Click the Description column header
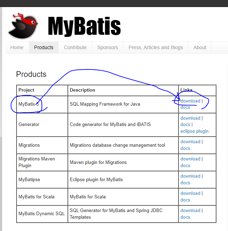228x231 pixels. [x=123, y=90]
